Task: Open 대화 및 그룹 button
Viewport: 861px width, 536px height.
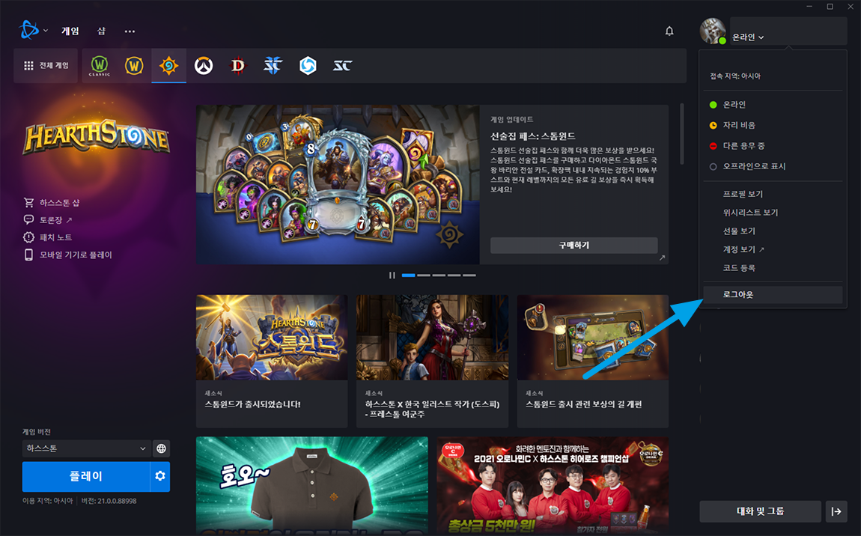Action: (760, 511)
